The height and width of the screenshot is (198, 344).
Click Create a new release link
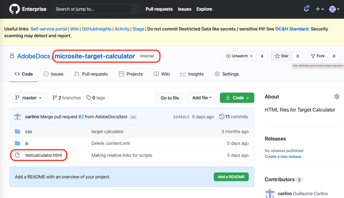coord(283,157)
